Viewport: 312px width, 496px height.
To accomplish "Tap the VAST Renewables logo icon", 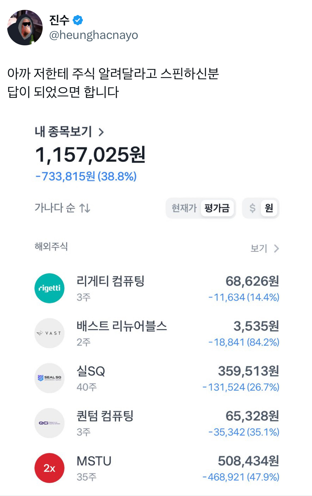I will (x=49, y=333).
